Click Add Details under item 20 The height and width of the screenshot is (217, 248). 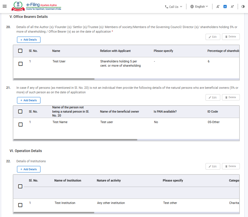pyautogui.click(x=29, y=40)
